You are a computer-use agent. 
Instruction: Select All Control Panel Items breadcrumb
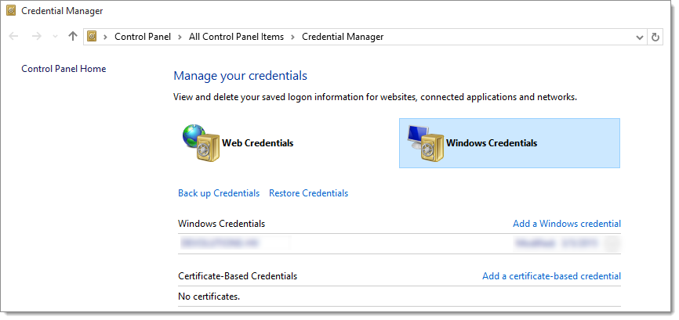236,37
